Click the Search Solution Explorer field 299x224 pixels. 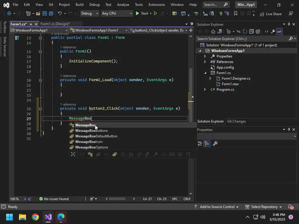tap(246, 39)
